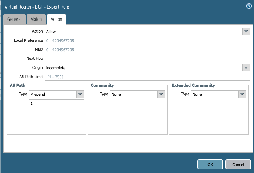Expand the Origin dropdown arrow

tap(246, 68)
